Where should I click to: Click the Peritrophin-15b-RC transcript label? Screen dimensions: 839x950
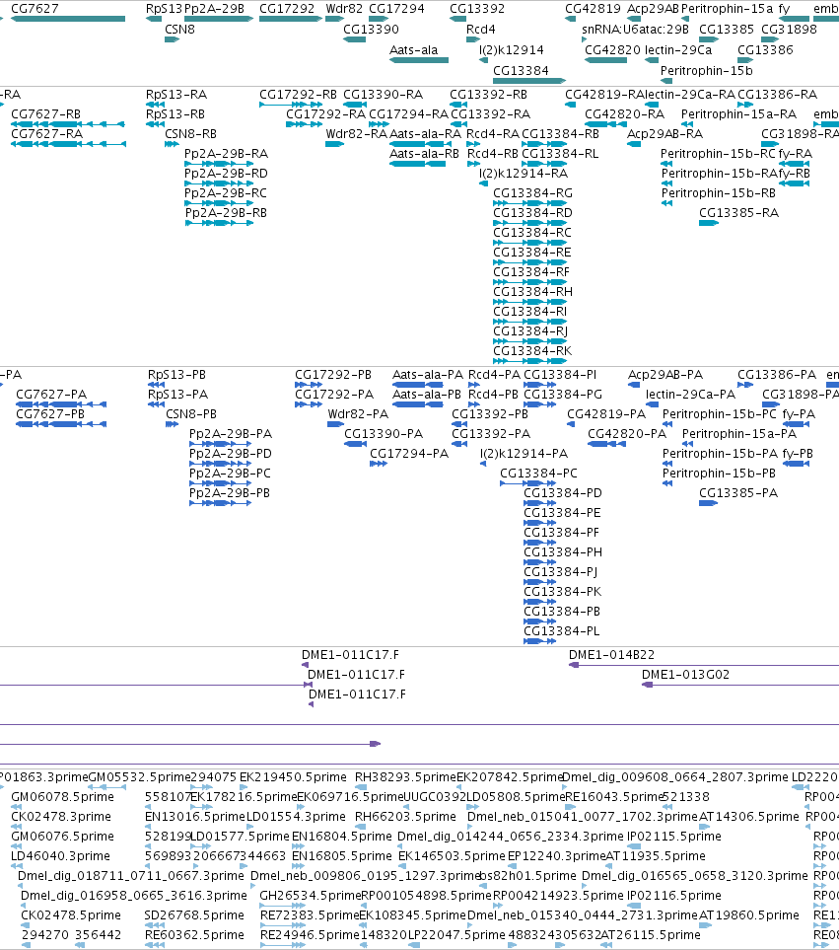718,153
